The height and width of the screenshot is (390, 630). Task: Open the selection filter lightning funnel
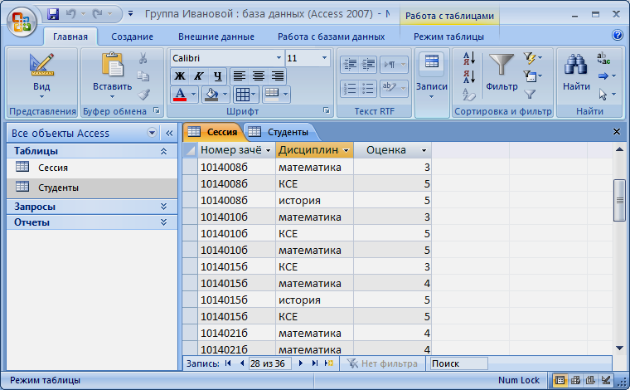(533, 58)
